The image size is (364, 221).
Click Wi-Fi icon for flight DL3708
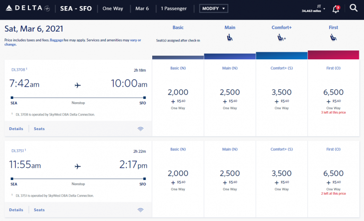click(x=140, y=129)
